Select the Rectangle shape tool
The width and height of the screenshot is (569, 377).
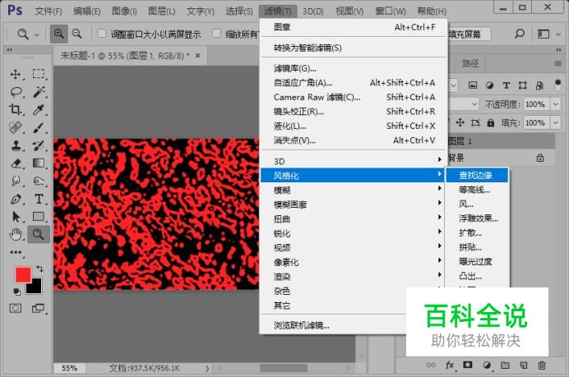pyautogui.click(x=39, y=216)
